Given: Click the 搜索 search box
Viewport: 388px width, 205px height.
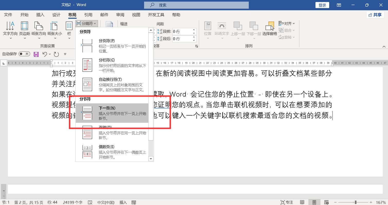Looking at the screenshot, I should (196, 5).
